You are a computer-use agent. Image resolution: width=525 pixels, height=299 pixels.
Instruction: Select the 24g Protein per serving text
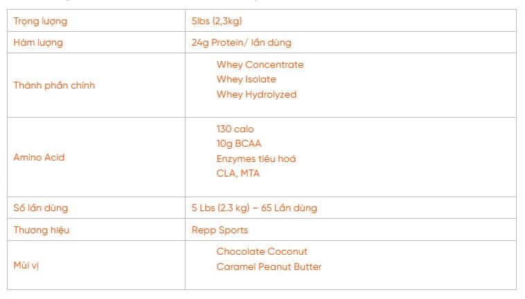(241, 42)
